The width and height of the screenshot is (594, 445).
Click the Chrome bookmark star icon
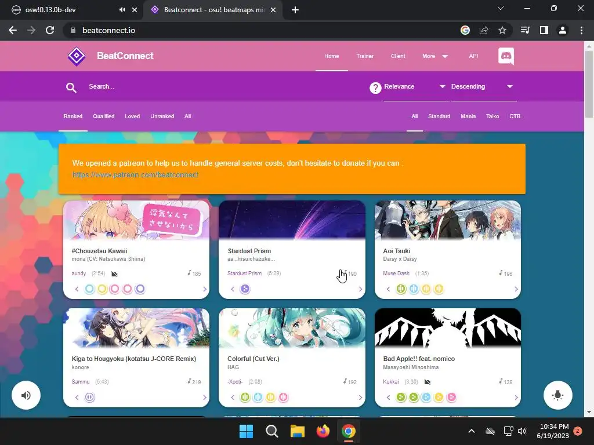(x=502, y=30)
